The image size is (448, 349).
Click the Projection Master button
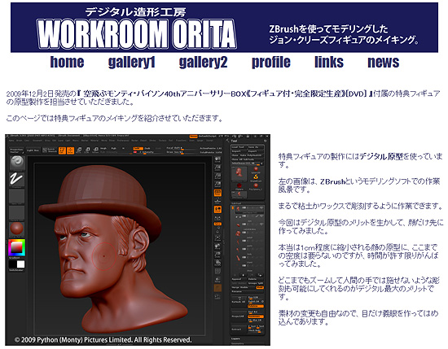click(16, 151)
